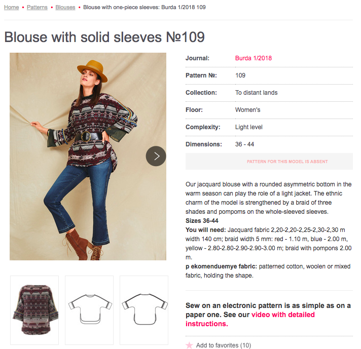
Task: Select the jacquard blouse photo thumbnail
Action: (x=34, y=310)
